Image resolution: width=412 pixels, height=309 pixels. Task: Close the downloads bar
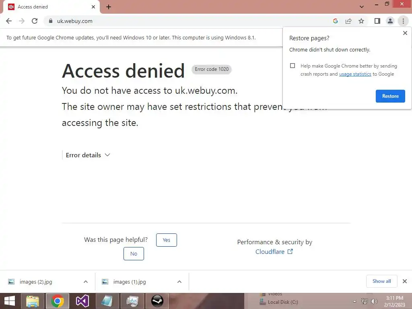[405, 281]
